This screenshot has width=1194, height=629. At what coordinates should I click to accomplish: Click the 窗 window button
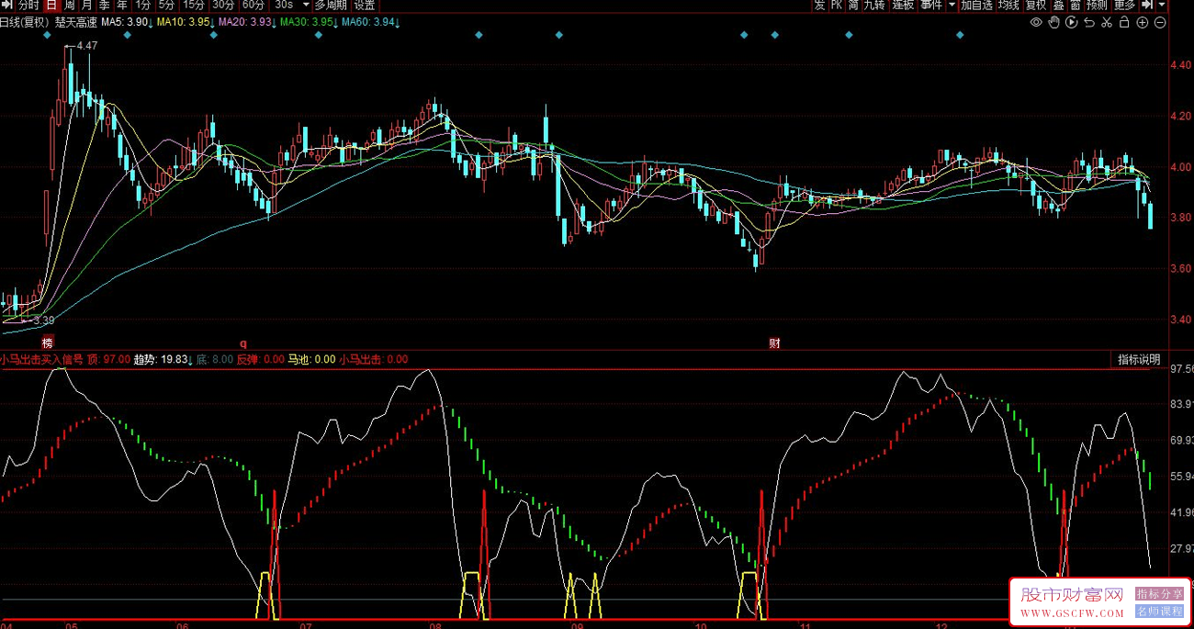pos(1076,5)
